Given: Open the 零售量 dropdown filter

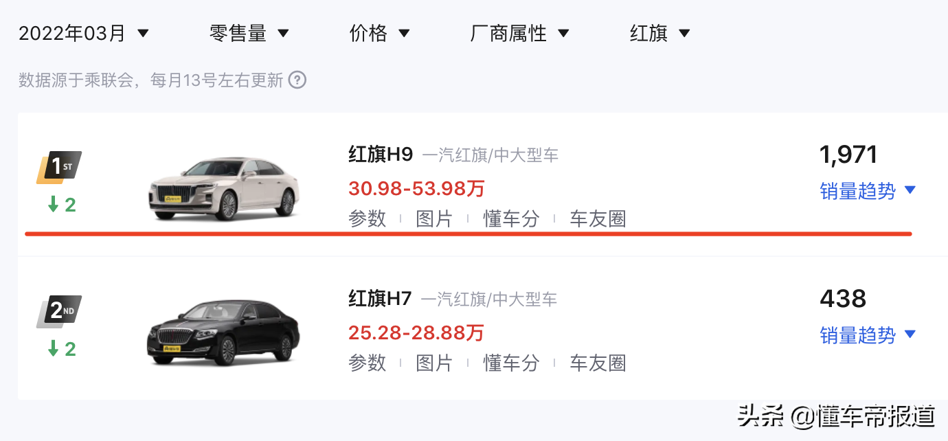Looking at the screenshot, I should (249, 33).
